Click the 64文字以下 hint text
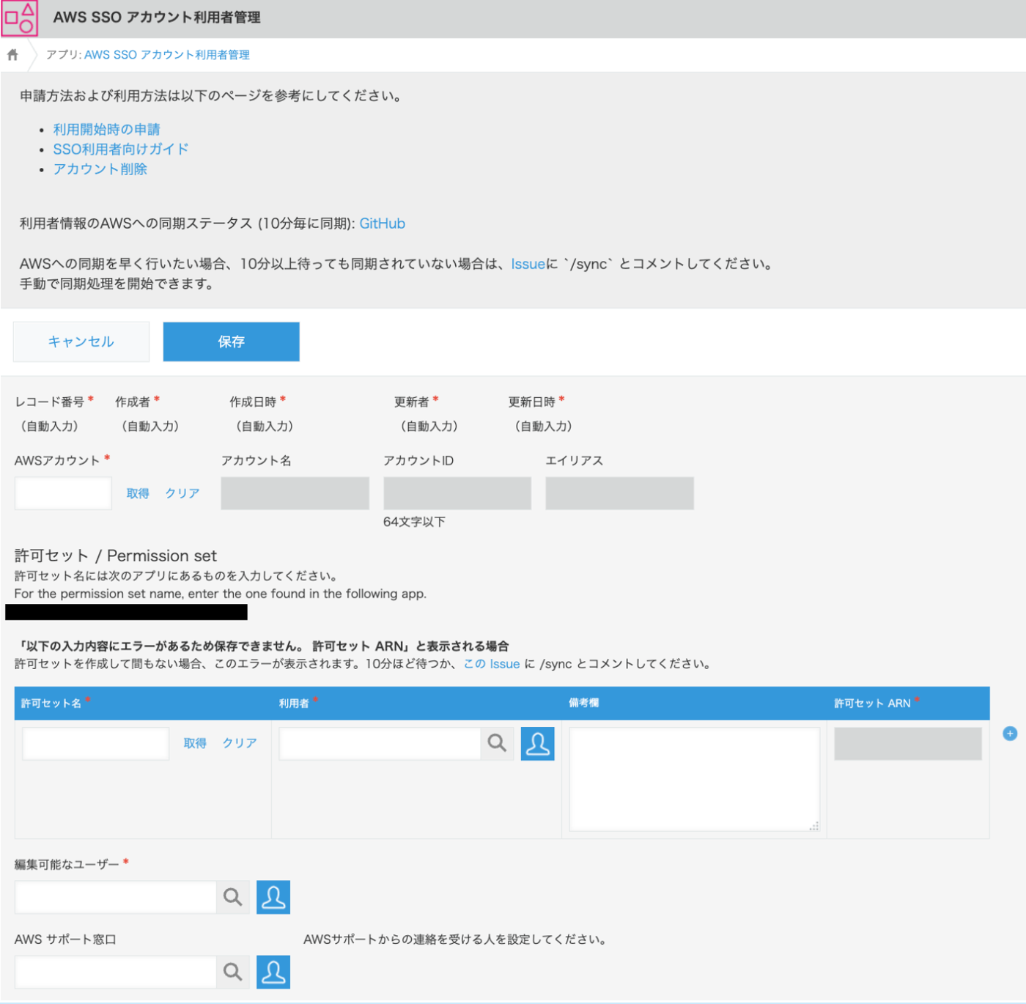 point(414,522)
